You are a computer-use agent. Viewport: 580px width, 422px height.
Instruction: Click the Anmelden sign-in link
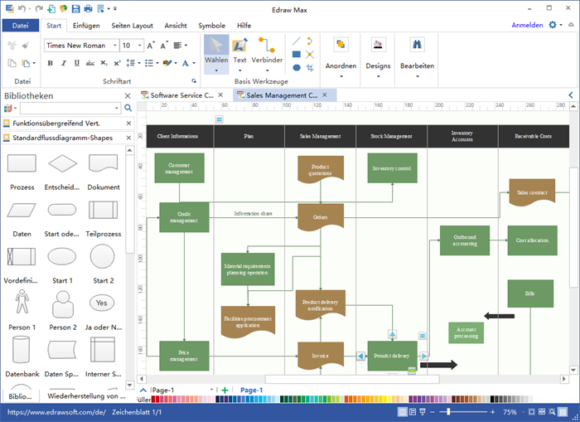point(527,26)
